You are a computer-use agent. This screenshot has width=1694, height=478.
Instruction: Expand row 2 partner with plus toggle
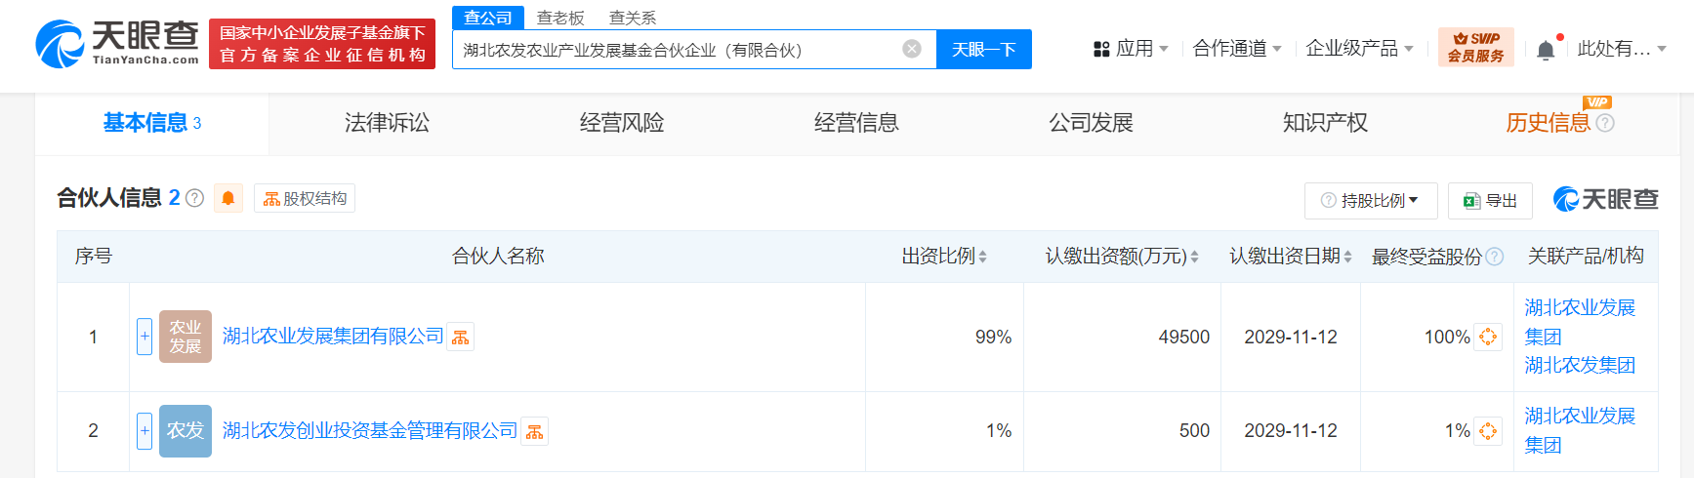[145, 430]
